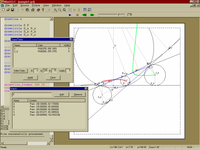The width and height of the screenshot is (200, 150).
Task: Click Apply in Trace Points dialog
Action: click(30, 78)
